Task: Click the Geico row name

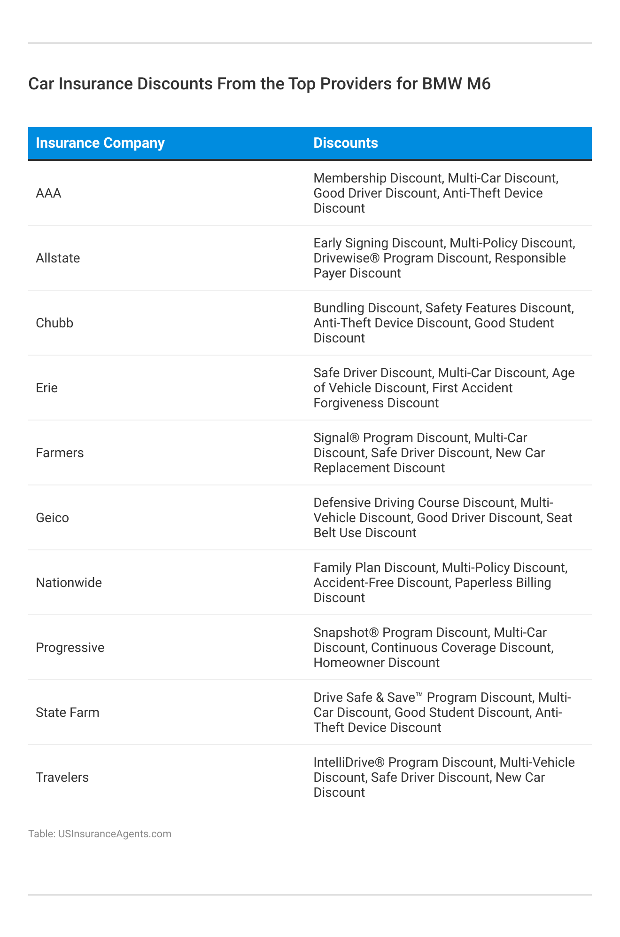Action: pos(53,518)
